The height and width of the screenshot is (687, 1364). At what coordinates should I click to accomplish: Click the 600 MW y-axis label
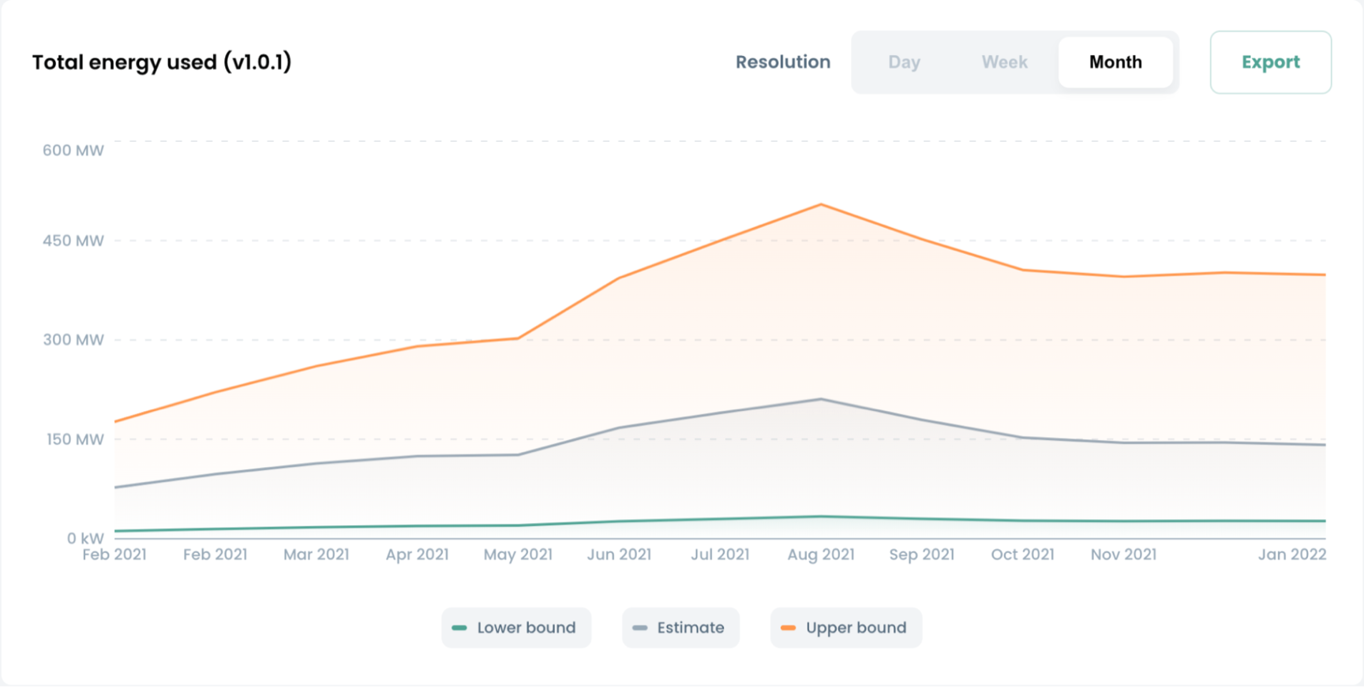(x=73, y=151)
